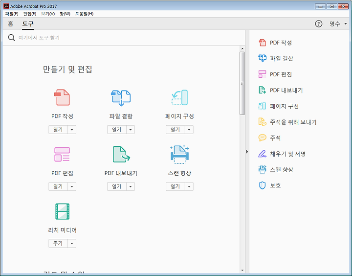The image size is (352, 276).
Task: Open the 편집(E) menu
Action: click(30, 14)
